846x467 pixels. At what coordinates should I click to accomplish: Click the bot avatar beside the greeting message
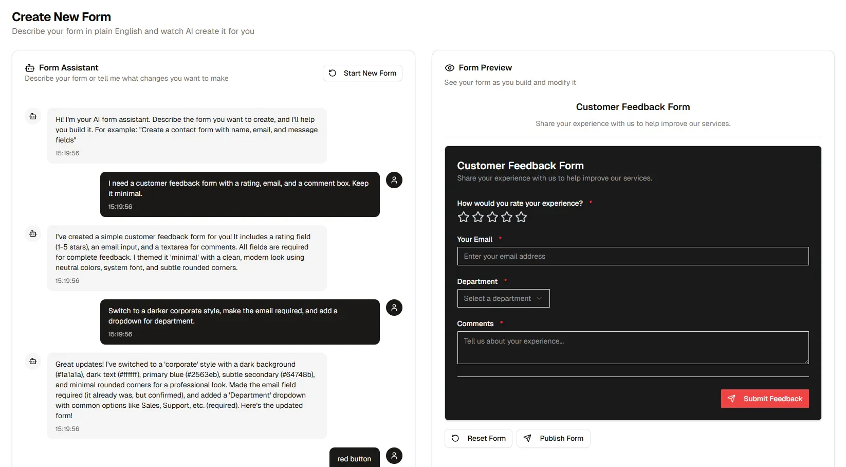pos(33,116)
